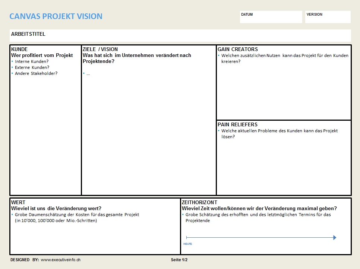Screen dimensions: 360x269
Task: Select the ZEITHORIZONT heading
Action: (x=199, y=202)
